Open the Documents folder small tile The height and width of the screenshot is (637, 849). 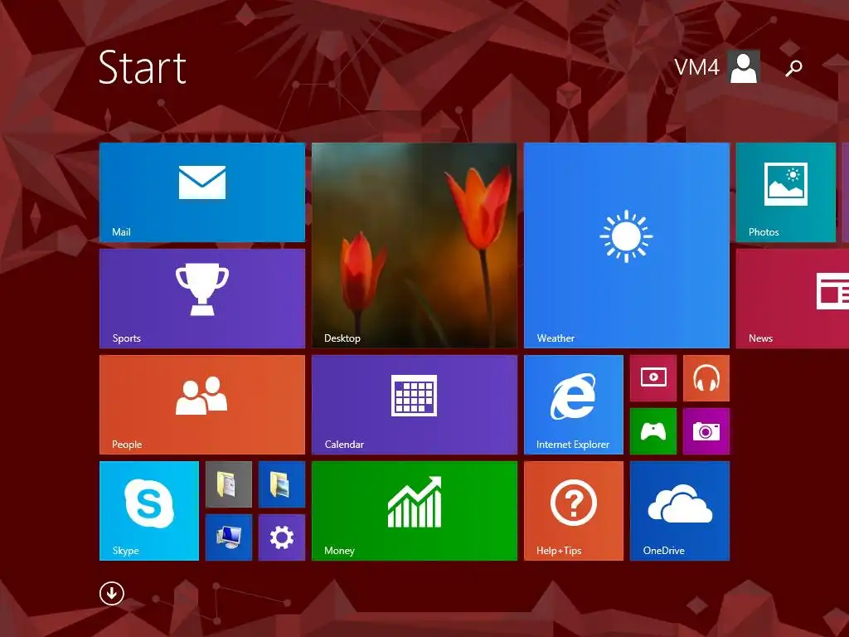pyautogui.click(x=229, y=484)
